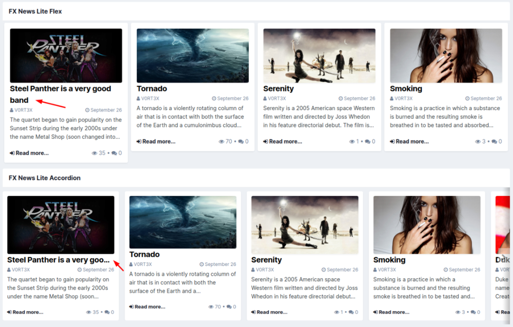This screenshot has height=327, width=513.
Task: Click the clock date icon on Accordion Tornado card
Action: [x=202, y=264]
